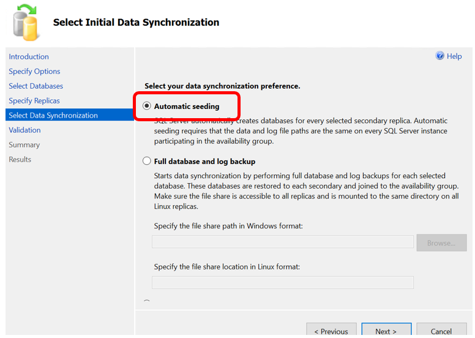Choose Full database and log backup option
Viewport: 475px width, 338px height.
point(147,161)
